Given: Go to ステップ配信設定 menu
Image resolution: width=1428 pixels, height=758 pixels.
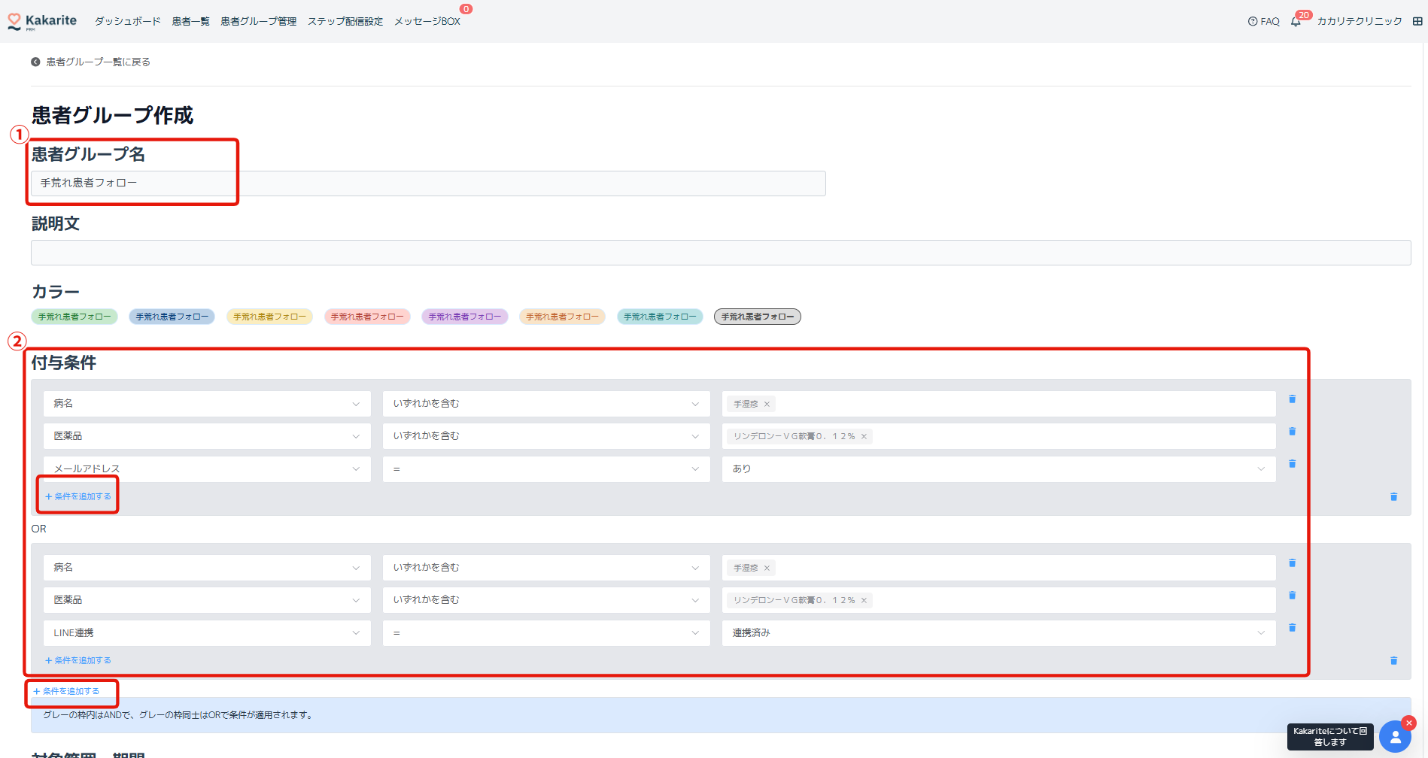Looking at the screenshot, I should point(345,22).
